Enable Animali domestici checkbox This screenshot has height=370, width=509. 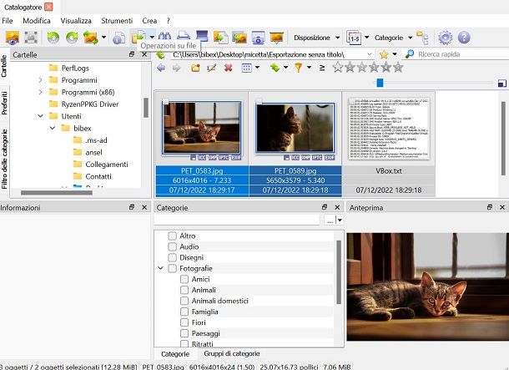click(184, 301)
